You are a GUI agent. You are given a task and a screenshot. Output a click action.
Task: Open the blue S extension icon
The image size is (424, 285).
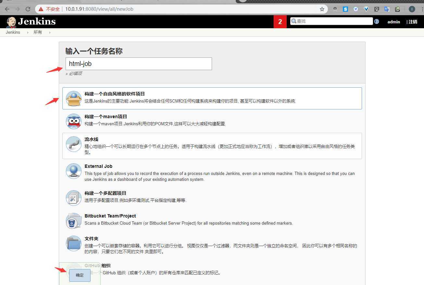[x=345, y=9]
